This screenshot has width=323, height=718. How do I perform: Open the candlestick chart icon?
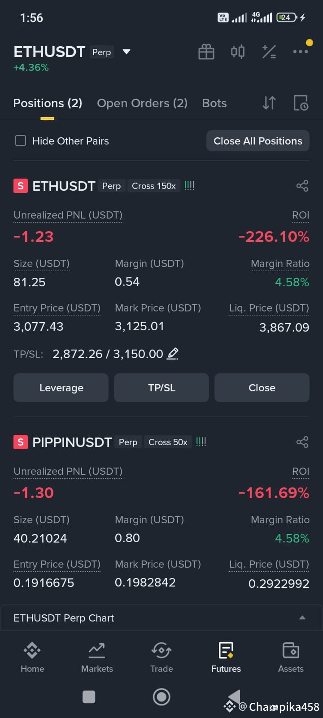tap(238, 52)
